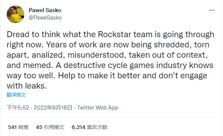The height and width of the screenshot is (136, 223).
Task: Open the Twitter Web App source link
Action: pyautogui.click(x=98, y=108)
